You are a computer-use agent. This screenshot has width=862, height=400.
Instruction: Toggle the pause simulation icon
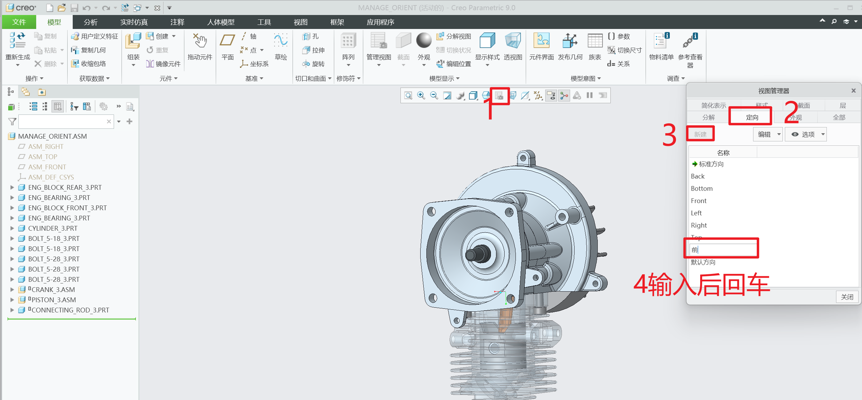(x=590, y=96)
